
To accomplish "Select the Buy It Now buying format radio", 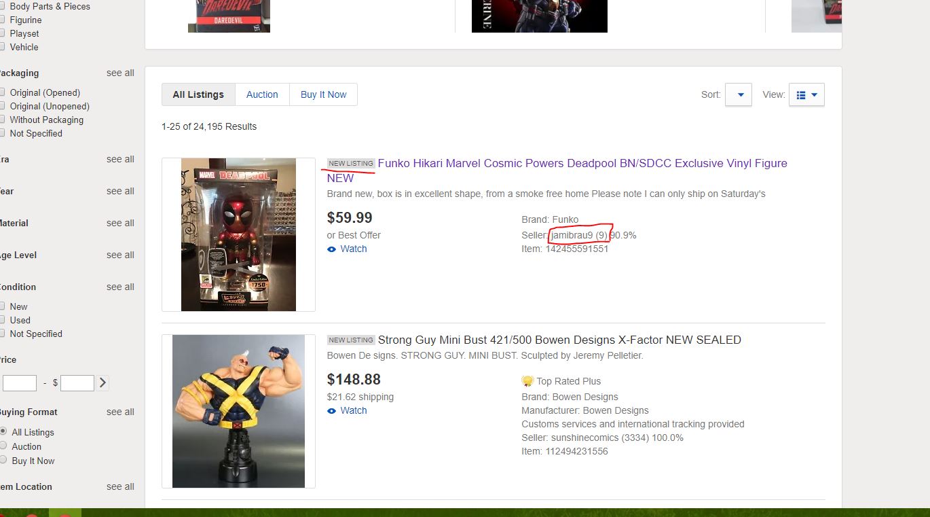I will coord(3,460).
